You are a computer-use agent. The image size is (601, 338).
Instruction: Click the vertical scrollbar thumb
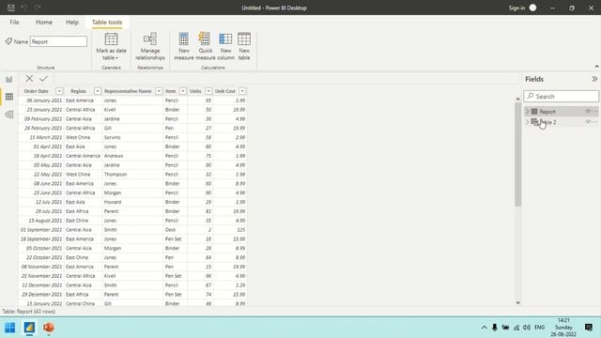point(517,154)
